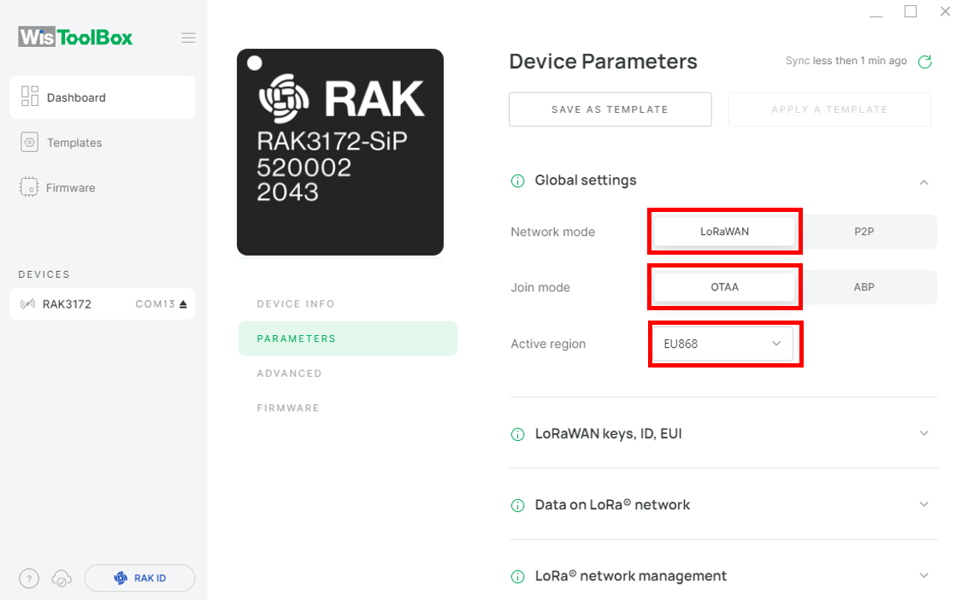Expand LoRaWAN keys, ID, EUI section

point(924,433)
